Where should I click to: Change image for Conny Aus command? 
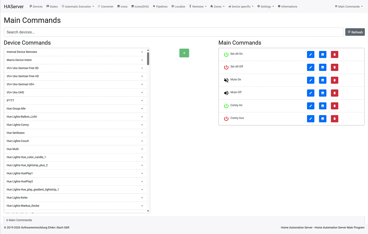[323, 119]
